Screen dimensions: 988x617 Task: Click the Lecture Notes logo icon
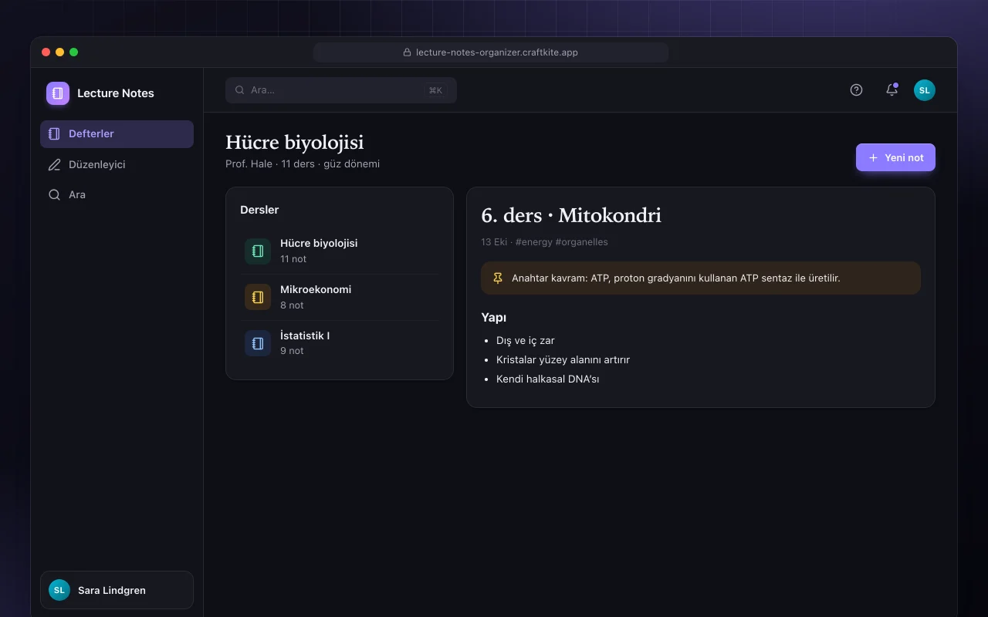pos(58,93)
